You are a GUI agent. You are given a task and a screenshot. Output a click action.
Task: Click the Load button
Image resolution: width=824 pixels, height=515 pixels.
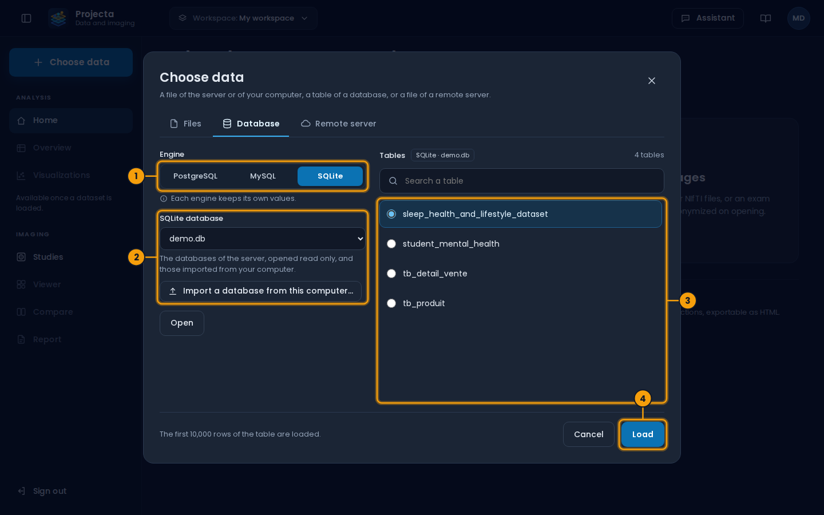tap(643, 434)
